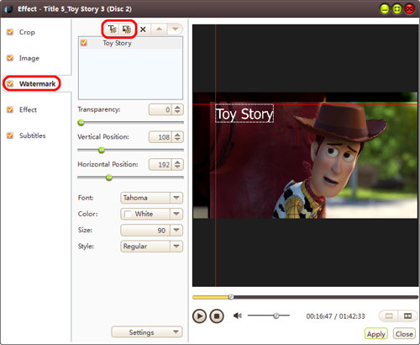Select the Toy Story text in preview

pyautogui.click(x=244, y=114)
